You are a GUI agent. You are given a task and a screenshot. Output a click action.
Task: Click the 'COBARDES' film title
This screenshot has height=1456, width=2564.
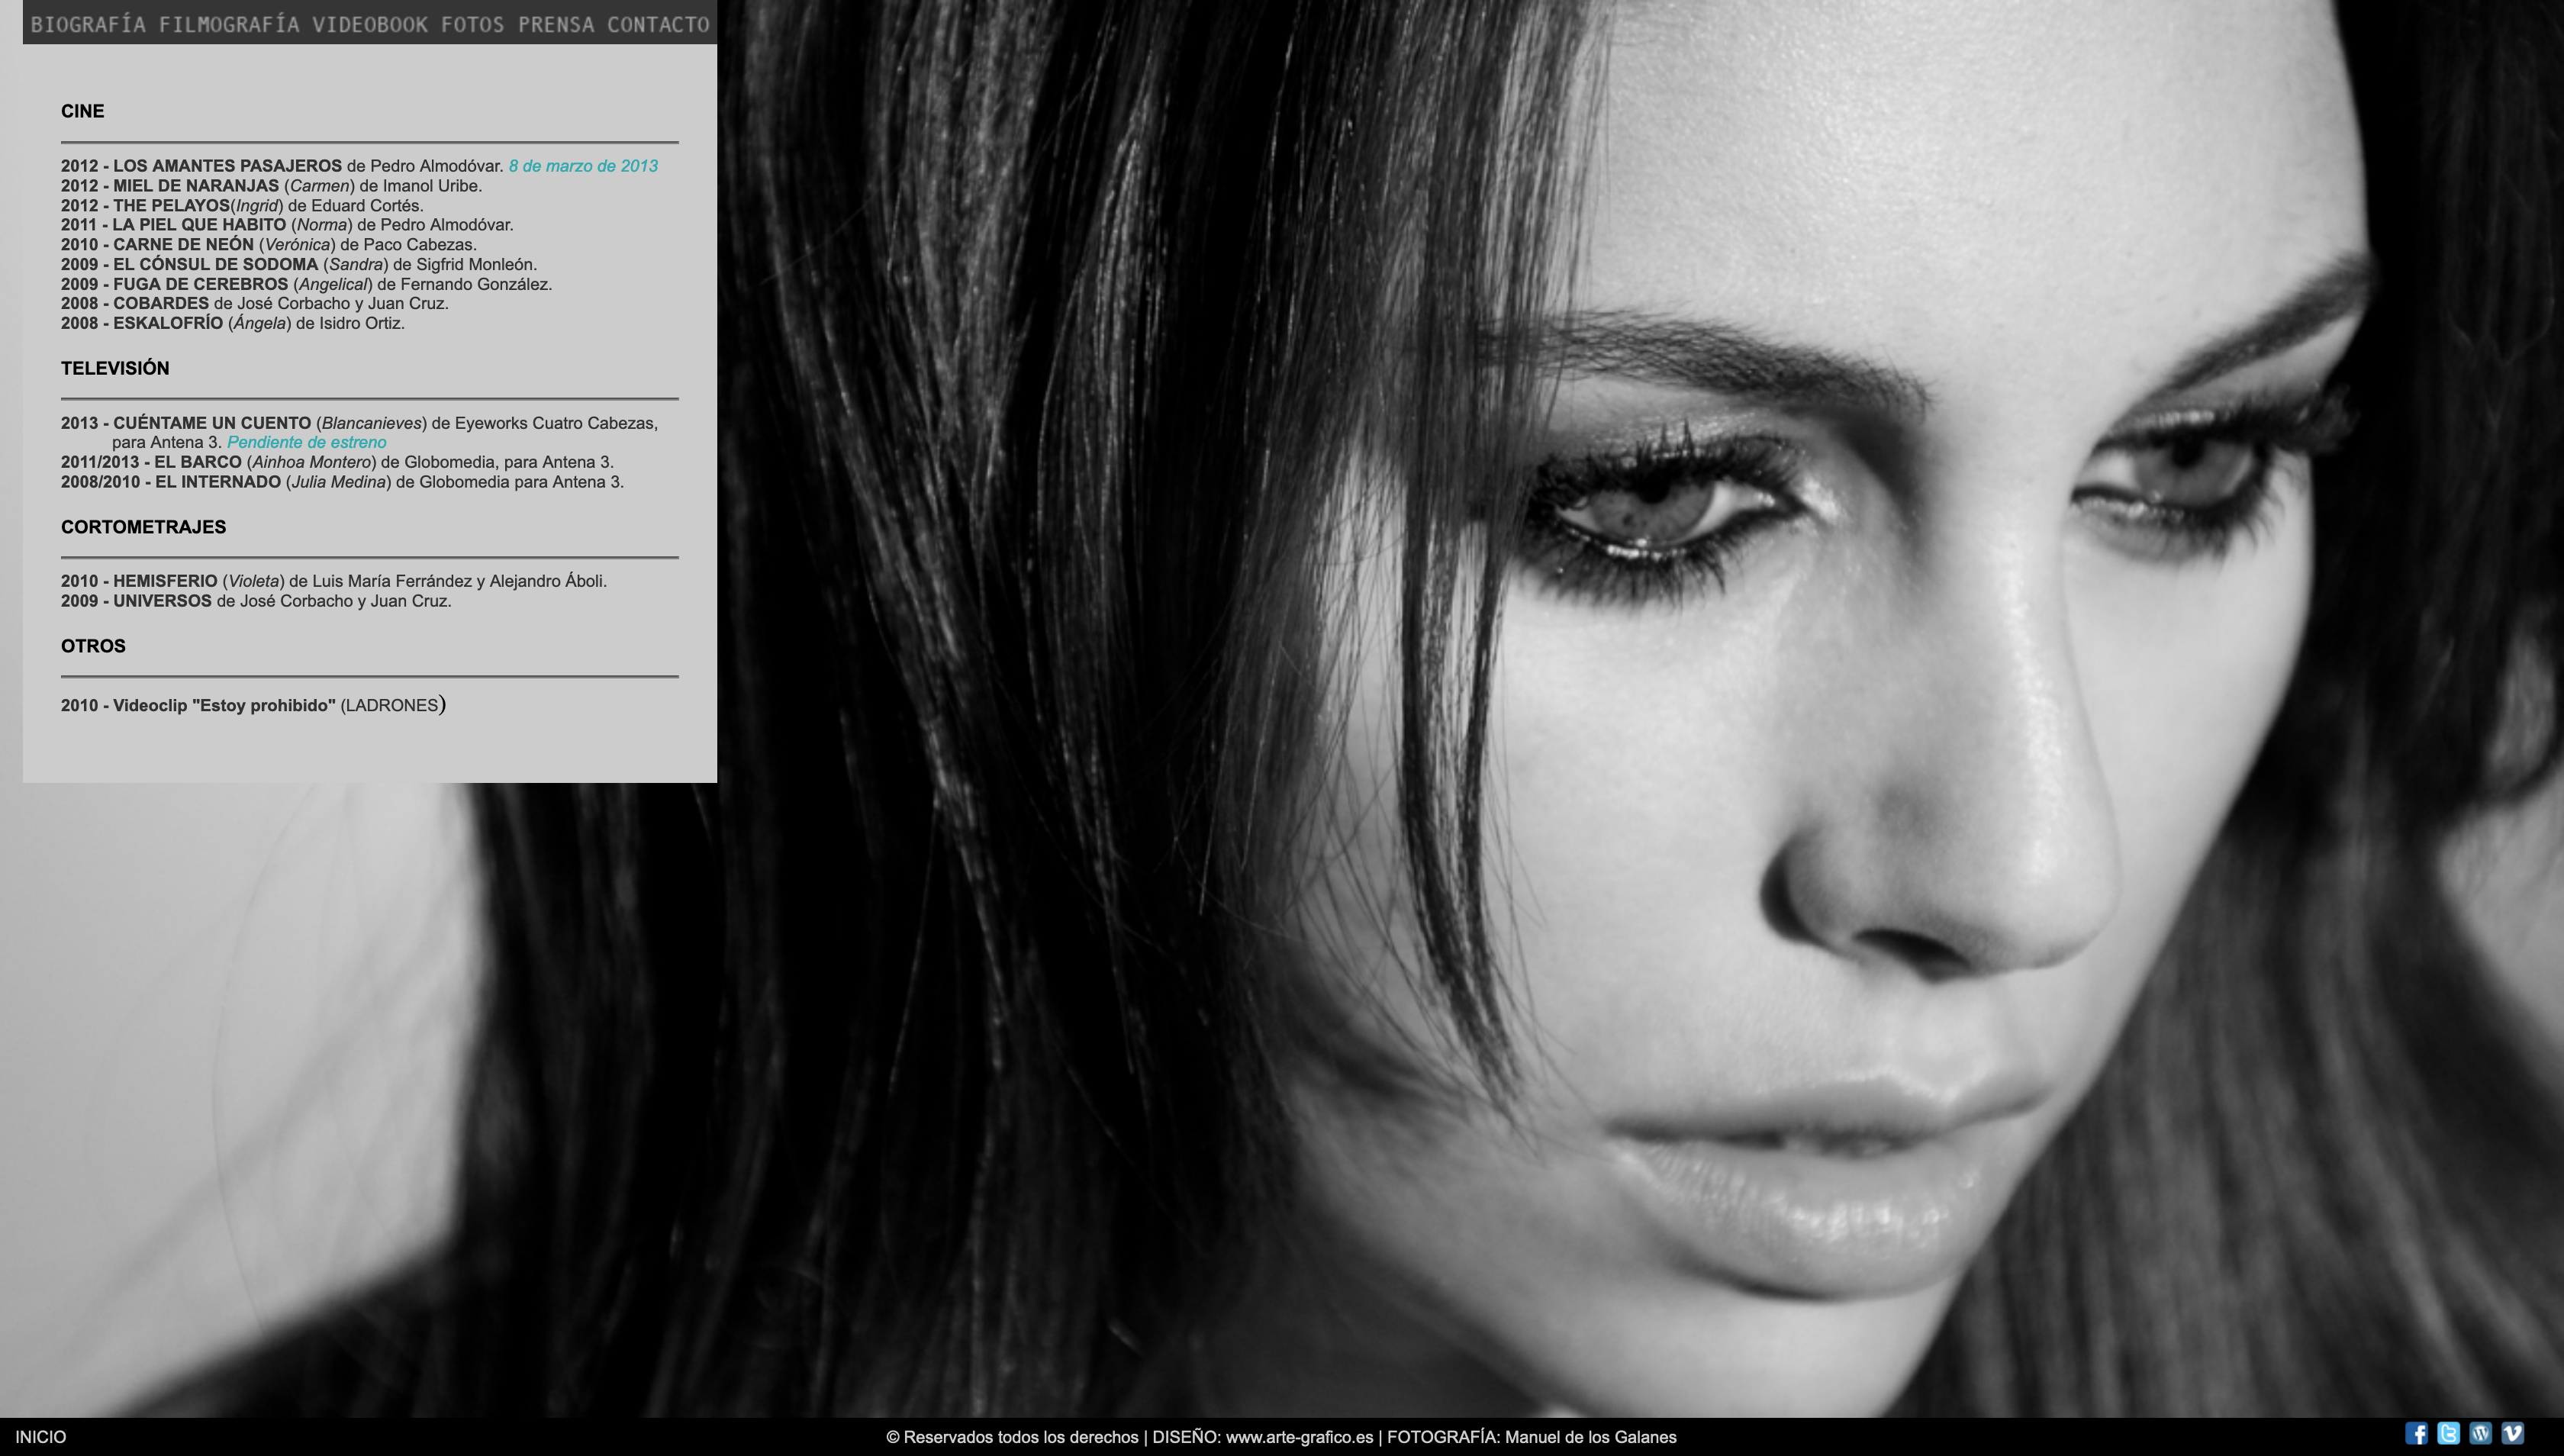(161, 304)
